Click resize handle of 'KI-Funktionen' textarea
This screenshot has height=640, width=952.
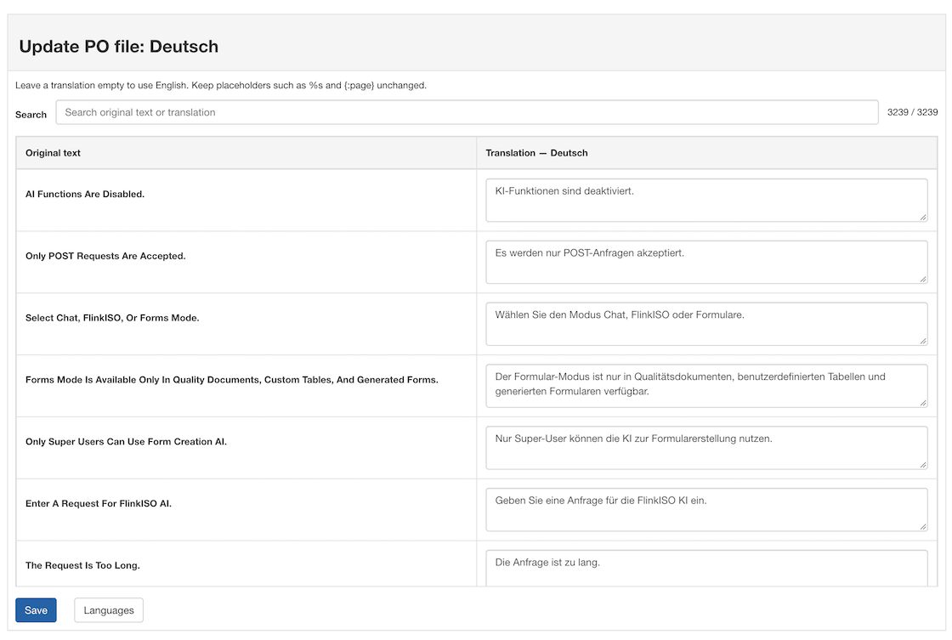923,218
